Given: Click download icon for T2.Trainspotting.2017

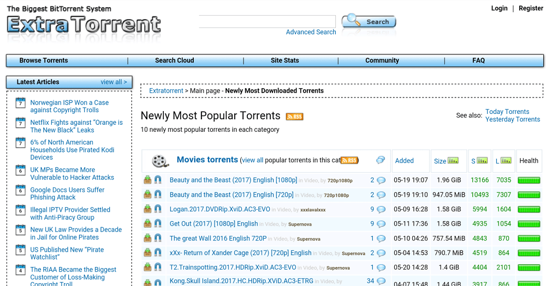Looking at the screenshot, I should 147,267.
